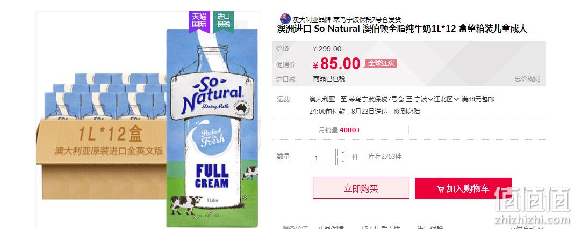This screenshot has height=229, width=575.
Task: Click the So Natural milk carton image
Action: coord(212,128)
